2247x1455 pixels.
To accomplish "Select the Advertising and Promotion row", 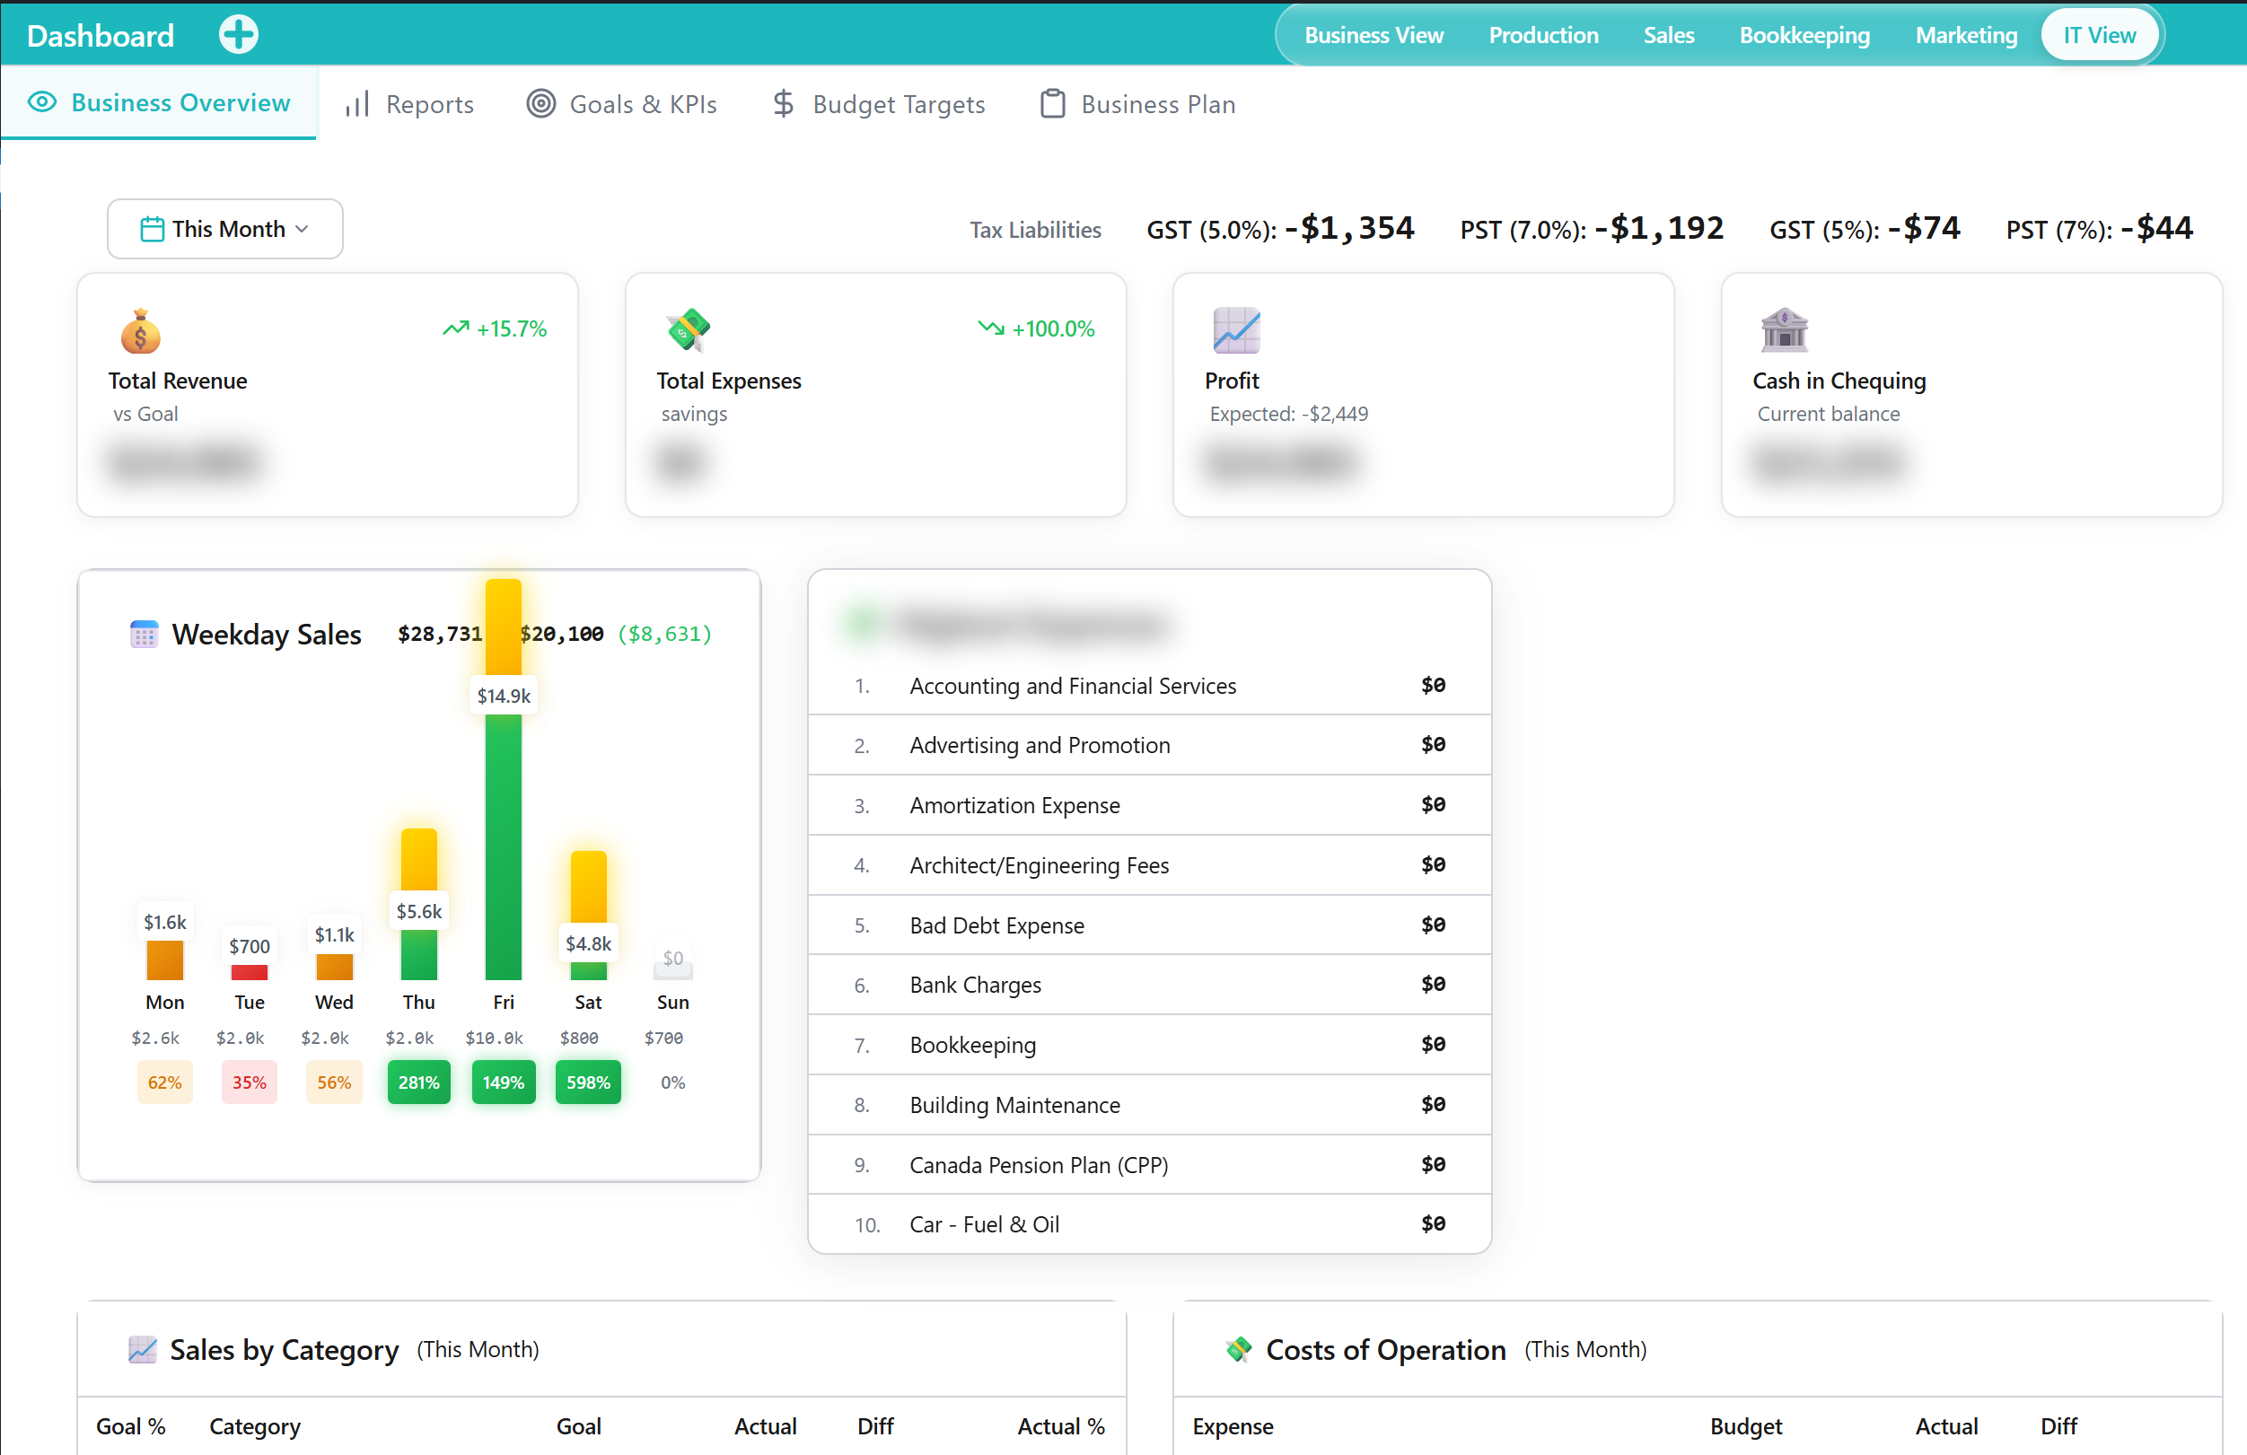I will 1149,745.
